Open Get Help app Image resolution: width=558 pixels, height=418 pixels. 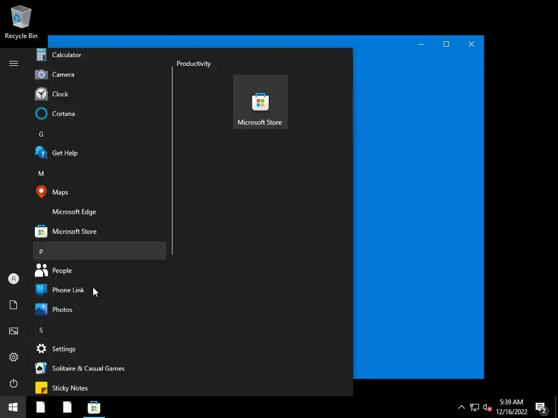[100, 153]
